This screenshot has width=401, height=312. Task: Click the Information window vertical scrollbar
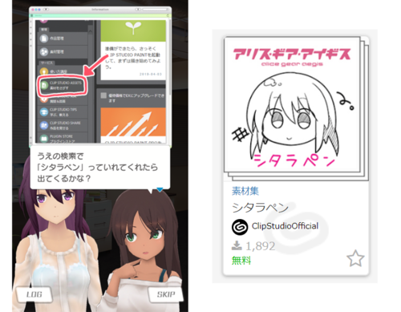170,80
